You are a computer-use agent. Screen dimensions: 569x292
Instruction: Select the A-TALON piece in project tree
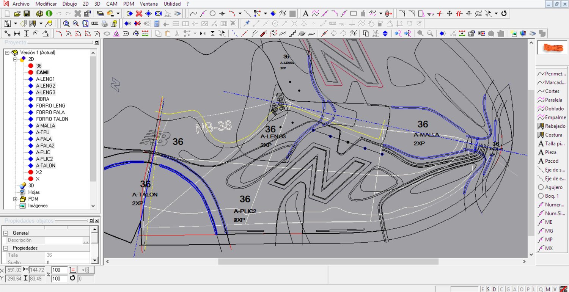[x=46, y=166]
